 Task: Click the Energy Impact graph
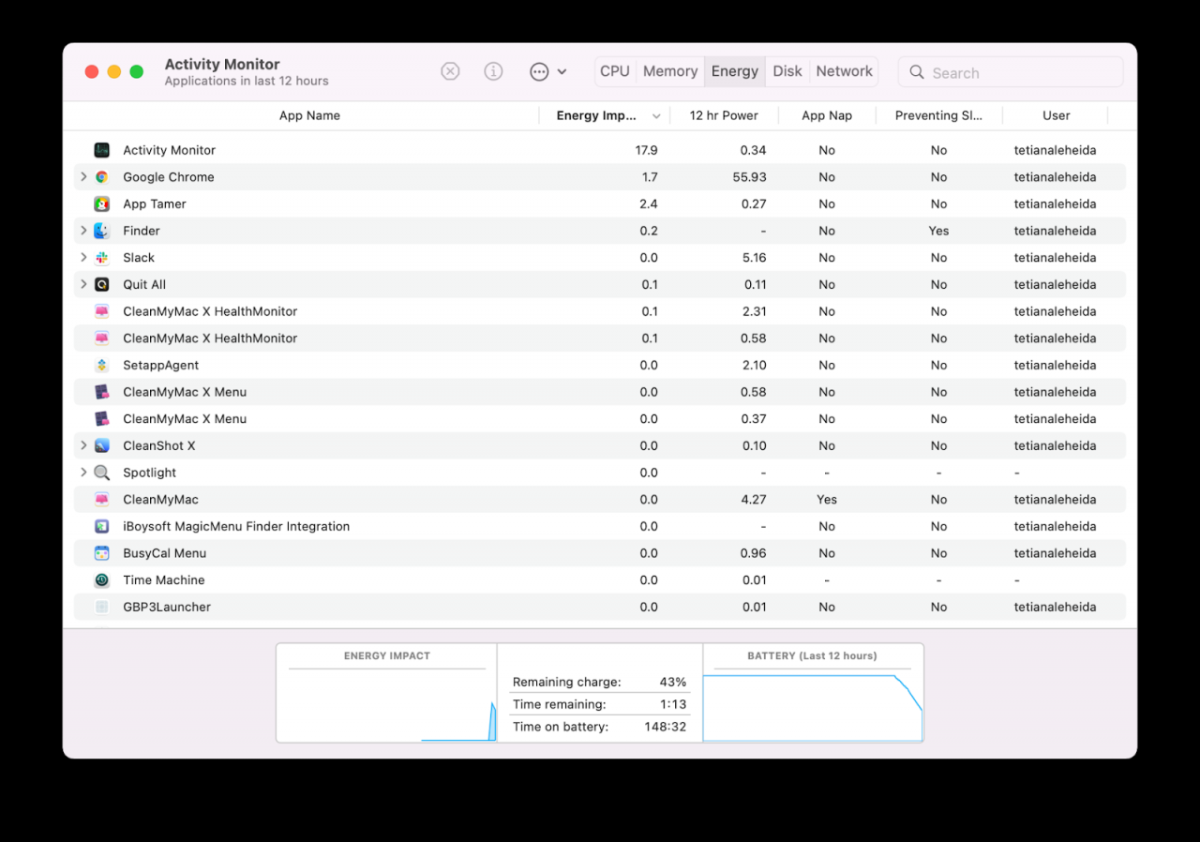pyautogui.click(x=386, y=693)
